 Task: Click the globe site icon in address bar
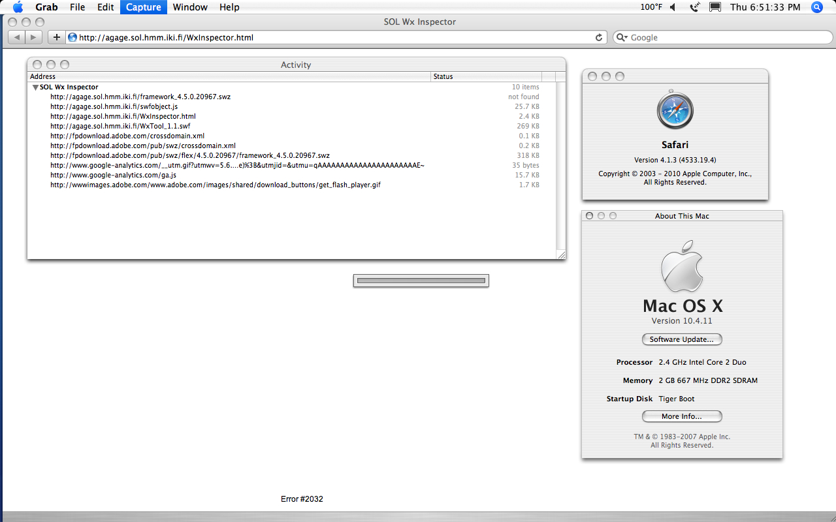72,37
